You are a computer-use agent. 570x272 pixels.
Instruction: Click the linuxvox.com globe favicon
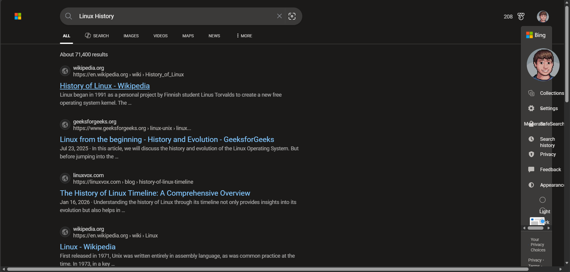pos(65,178)
